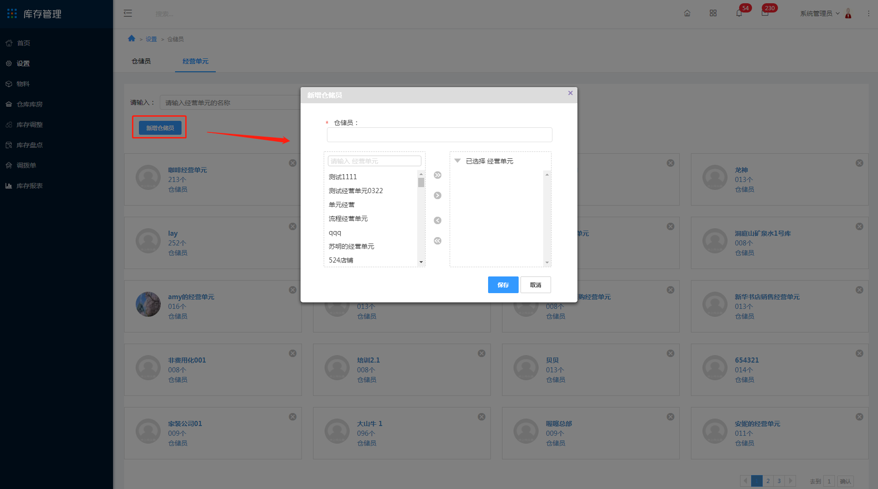878x489 pixels.
Task: Switch to the 仓储员 tab
Action: point(141,61)
